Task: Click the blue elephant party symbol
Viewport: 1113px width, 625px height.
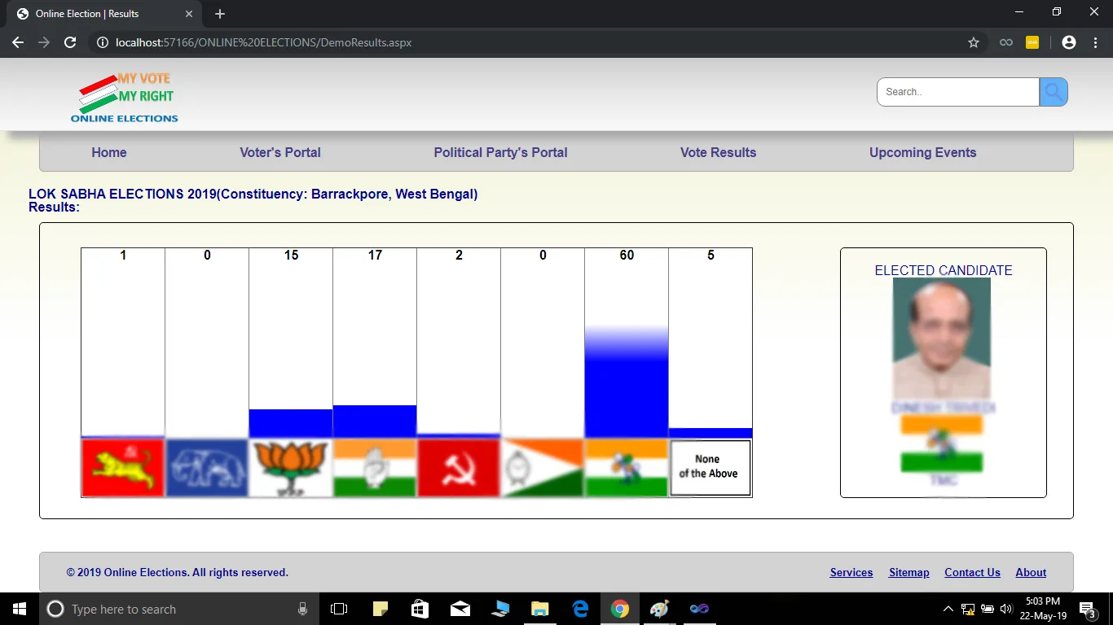Action: coord(207,468)
